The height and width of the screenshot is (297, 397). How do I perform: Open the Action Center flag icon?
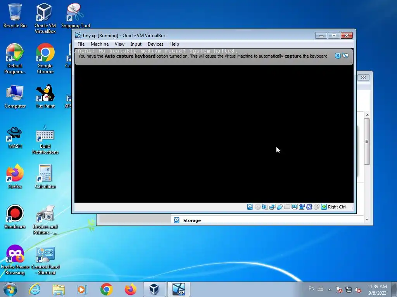(x=339, y=290)
